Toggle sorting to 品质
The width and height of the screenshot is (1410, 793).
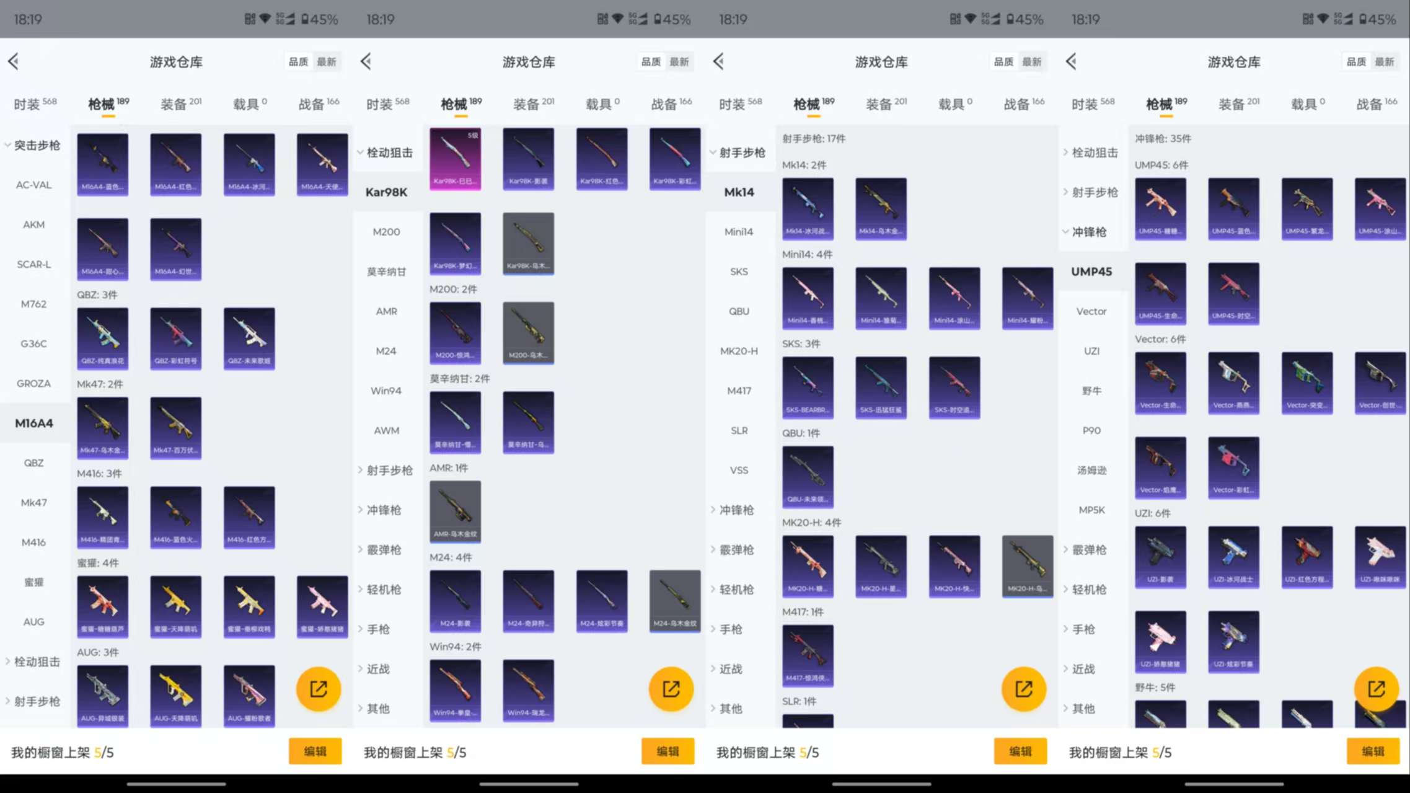(x=298, y=61)
